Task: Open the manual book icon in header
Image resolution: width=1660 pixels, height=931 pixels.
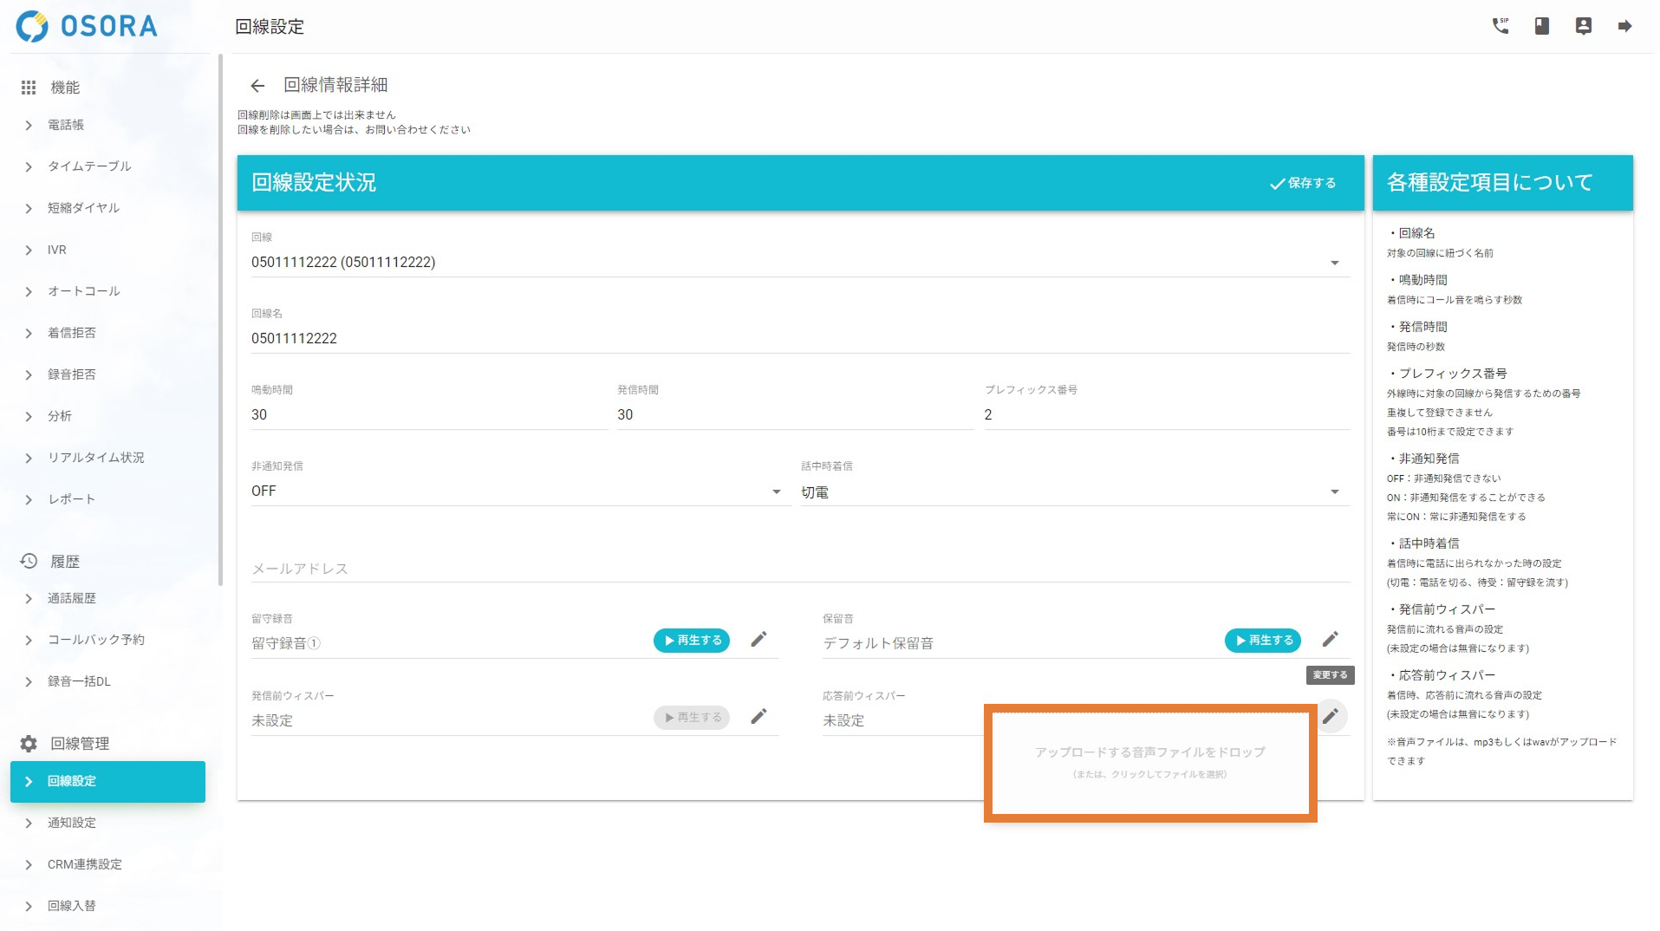Action: pos(1541,26)
